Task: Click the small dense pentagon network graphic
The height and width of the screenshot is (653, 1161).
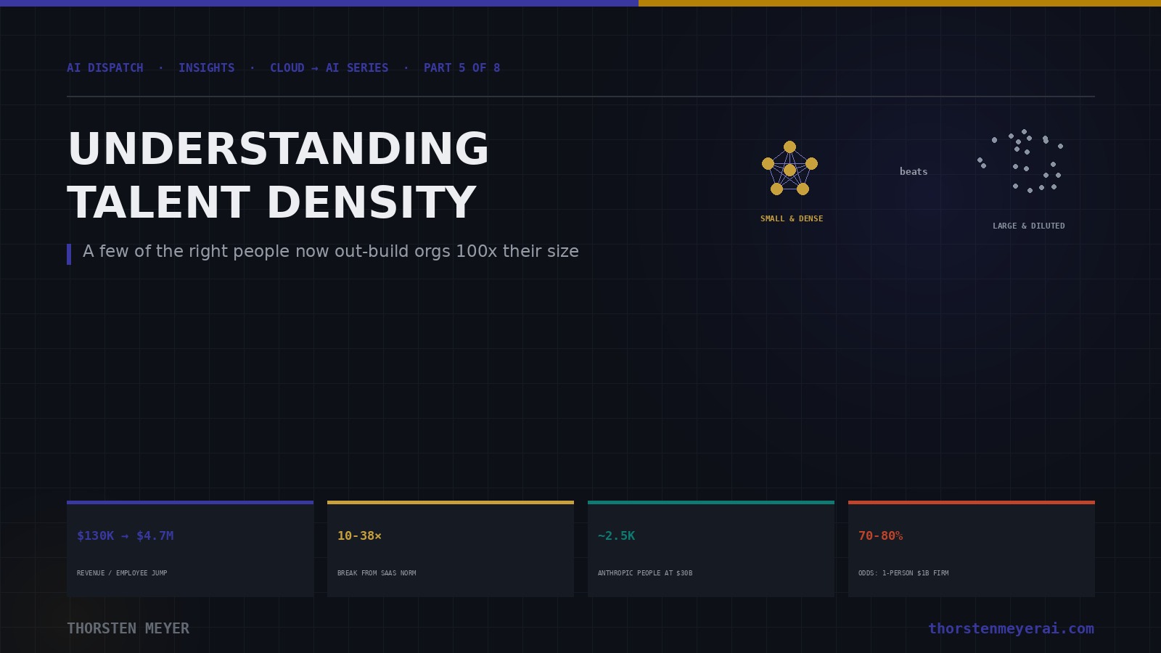Action: [x=789, y=168]
